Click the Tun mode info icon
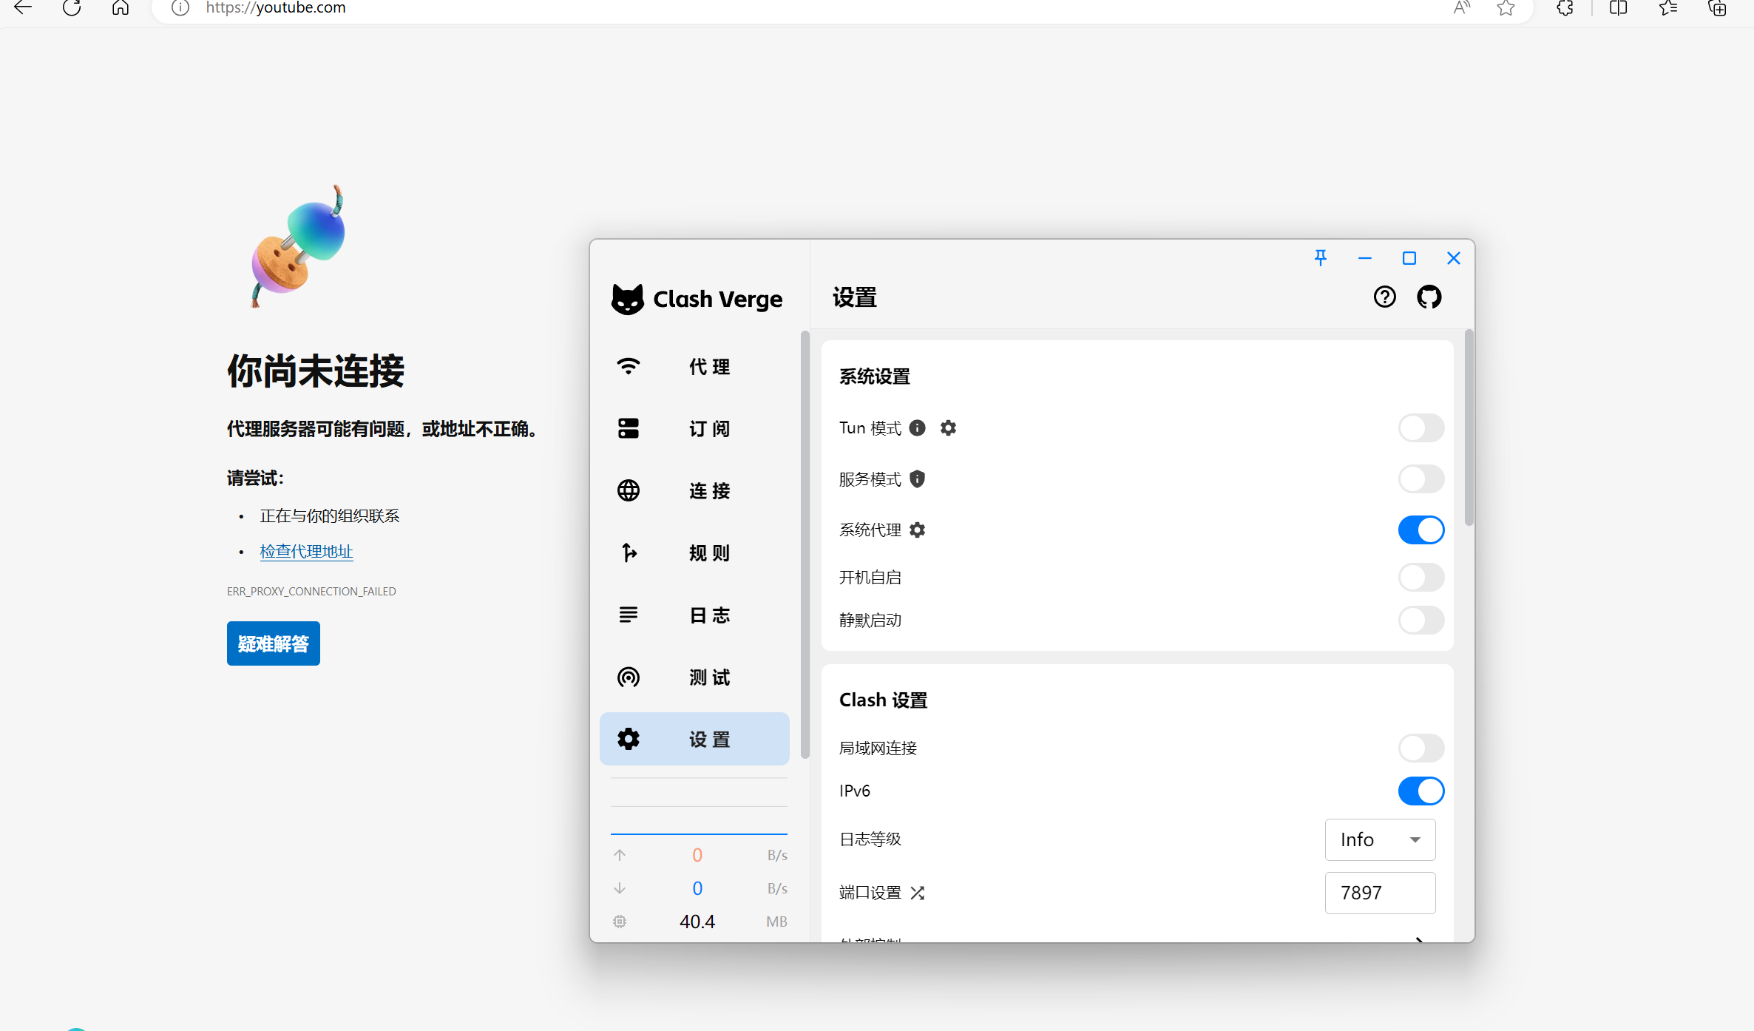This screenshot has height=1031, width=1754. [x=917, y=427]
